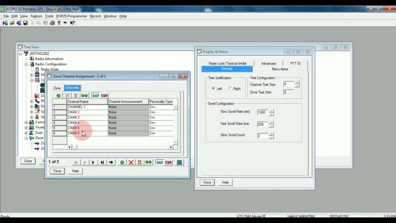Open the PTT ID tab

tap(295, 63)
